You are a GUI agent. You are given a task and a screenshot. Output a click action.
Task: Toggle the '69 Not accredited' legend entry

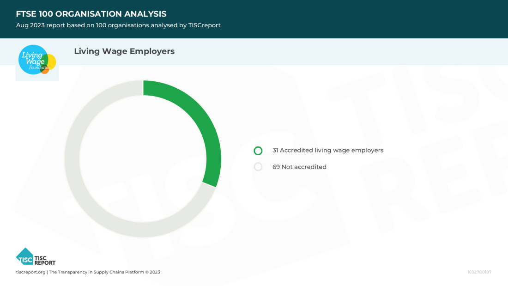point(299,167)
